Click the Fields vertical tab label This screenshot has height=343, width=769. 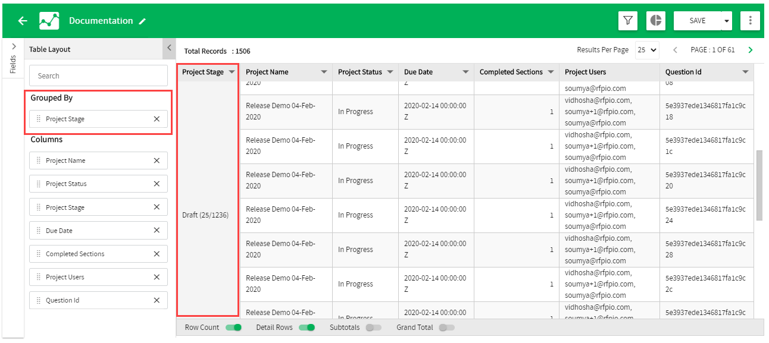pyautogui.click(x=14, y=64)
